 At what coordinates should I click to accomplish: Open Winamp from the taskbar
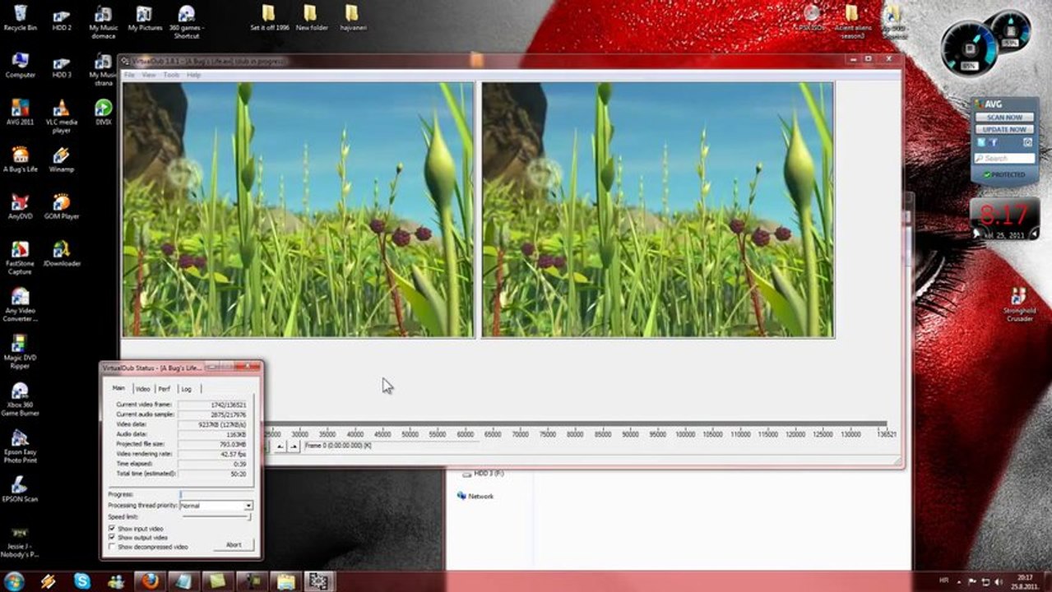[x=48, y=581]
